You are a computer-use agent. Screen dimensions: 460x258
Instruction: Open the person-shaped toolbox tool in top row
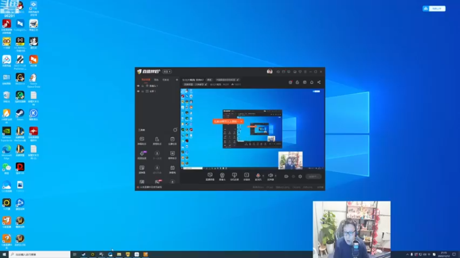pyautogui.click(x=157, y=140)
